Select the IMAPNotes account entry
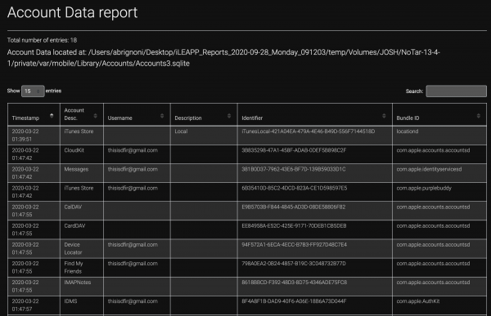Viewport: 491px width, 316px height. (x=78, y=283)
